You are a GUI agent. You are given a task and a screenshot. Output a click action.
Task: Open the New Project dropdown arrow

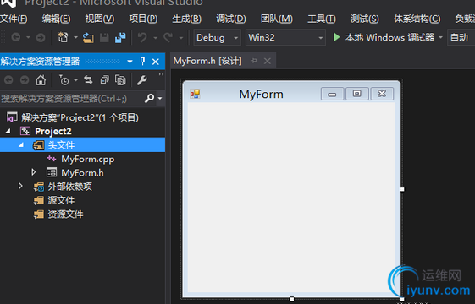pyautogui.click(x=75, y=37)
